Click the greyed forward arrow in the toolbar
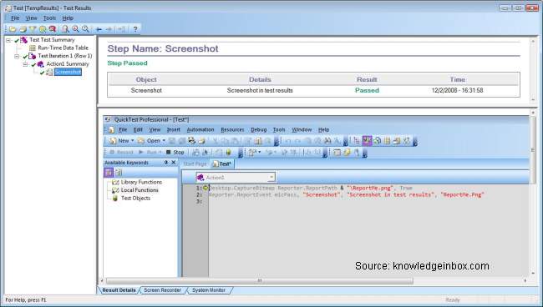The width and height of the screenshot is (543, 307). (109, 29)
